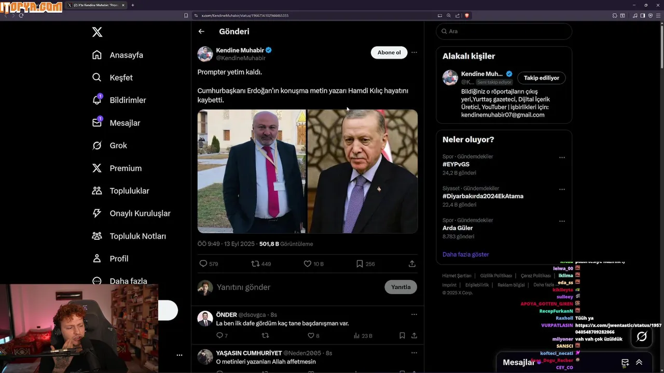Viewport: 664px width, 373px height.
Task: Click the browser address bar URL
Action: click(245, 16)
